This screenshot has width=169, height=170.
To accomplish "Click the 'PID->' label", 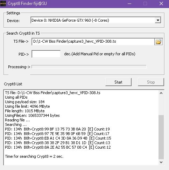I will 24,54.
